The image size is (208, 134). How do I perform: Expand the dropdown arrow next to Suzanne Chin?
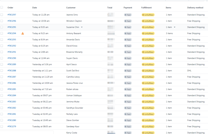[x=82, y=27]
